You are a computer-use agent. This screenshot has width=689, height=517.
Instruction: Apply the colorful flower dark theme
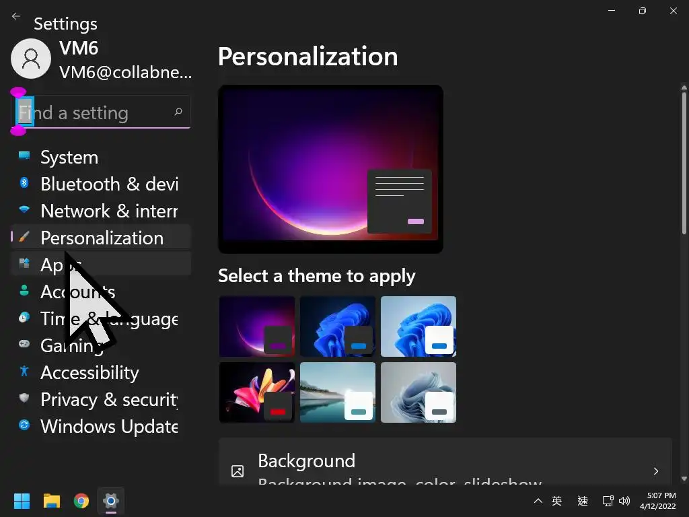tap(257, 392)
